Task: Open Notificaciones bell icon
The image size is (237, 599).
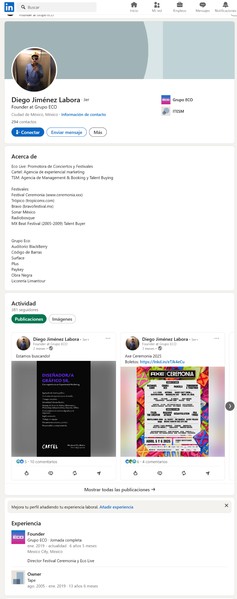Action: [225, 5]
